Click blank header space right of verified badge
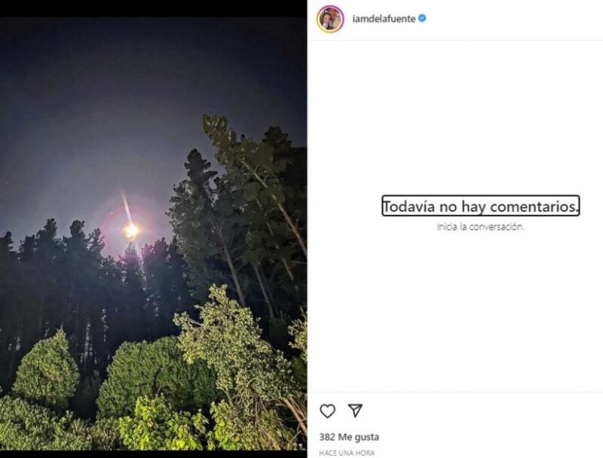 click(x=513, y=19)
